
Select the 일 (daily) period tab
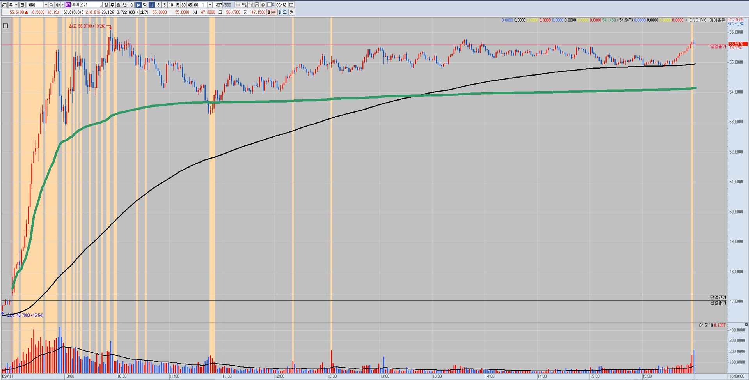(x=106, y=5)
